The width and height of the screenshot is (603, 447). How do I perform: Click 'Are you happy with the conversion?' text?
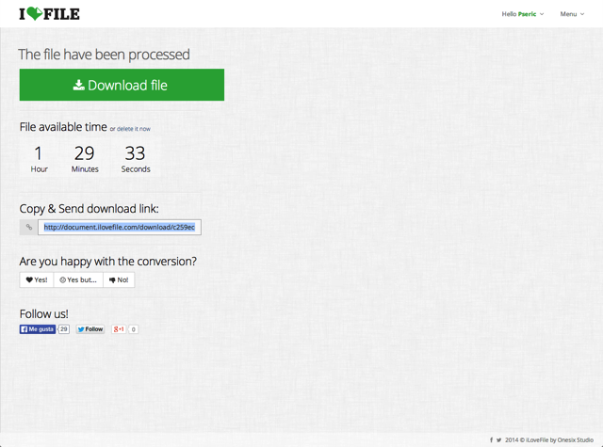click(107, 262)
